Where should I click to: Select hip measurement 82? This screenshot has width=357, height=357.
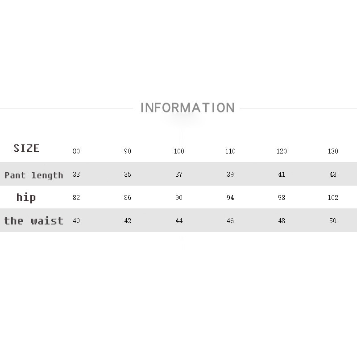point(76,198)
